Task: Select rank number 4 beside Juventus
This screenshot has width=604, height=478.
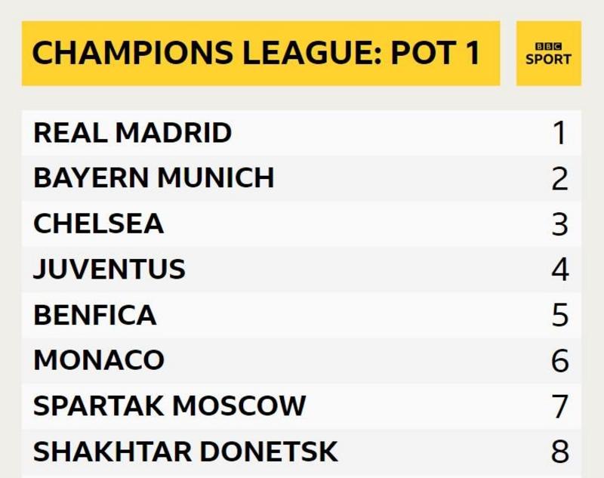Action: pos(559,270)
